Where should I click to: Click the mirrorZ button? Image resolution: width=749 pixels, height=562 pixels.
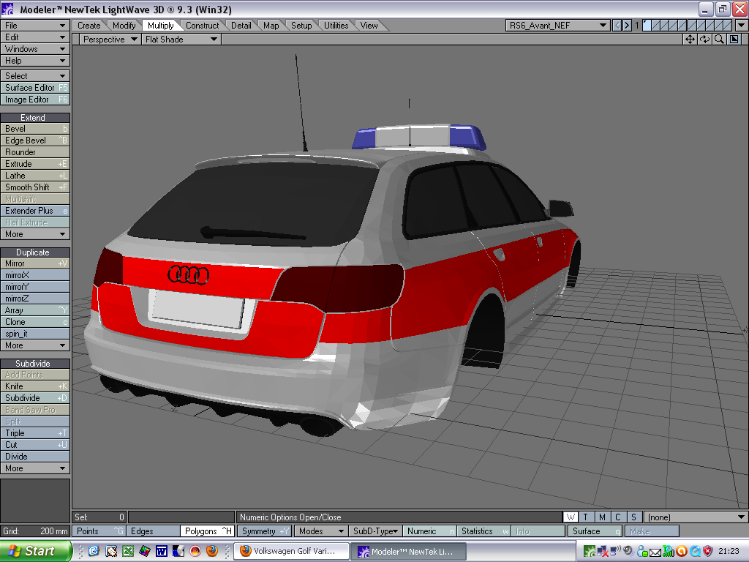click(x=35, y=299)
